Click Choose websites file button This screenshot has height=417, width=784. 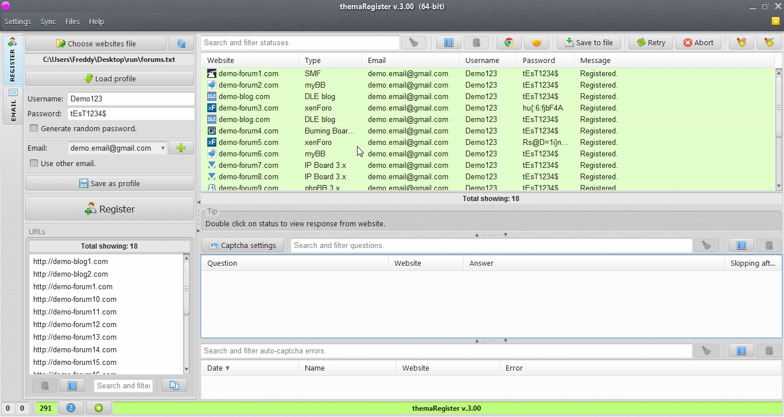[x=96, y=44]
